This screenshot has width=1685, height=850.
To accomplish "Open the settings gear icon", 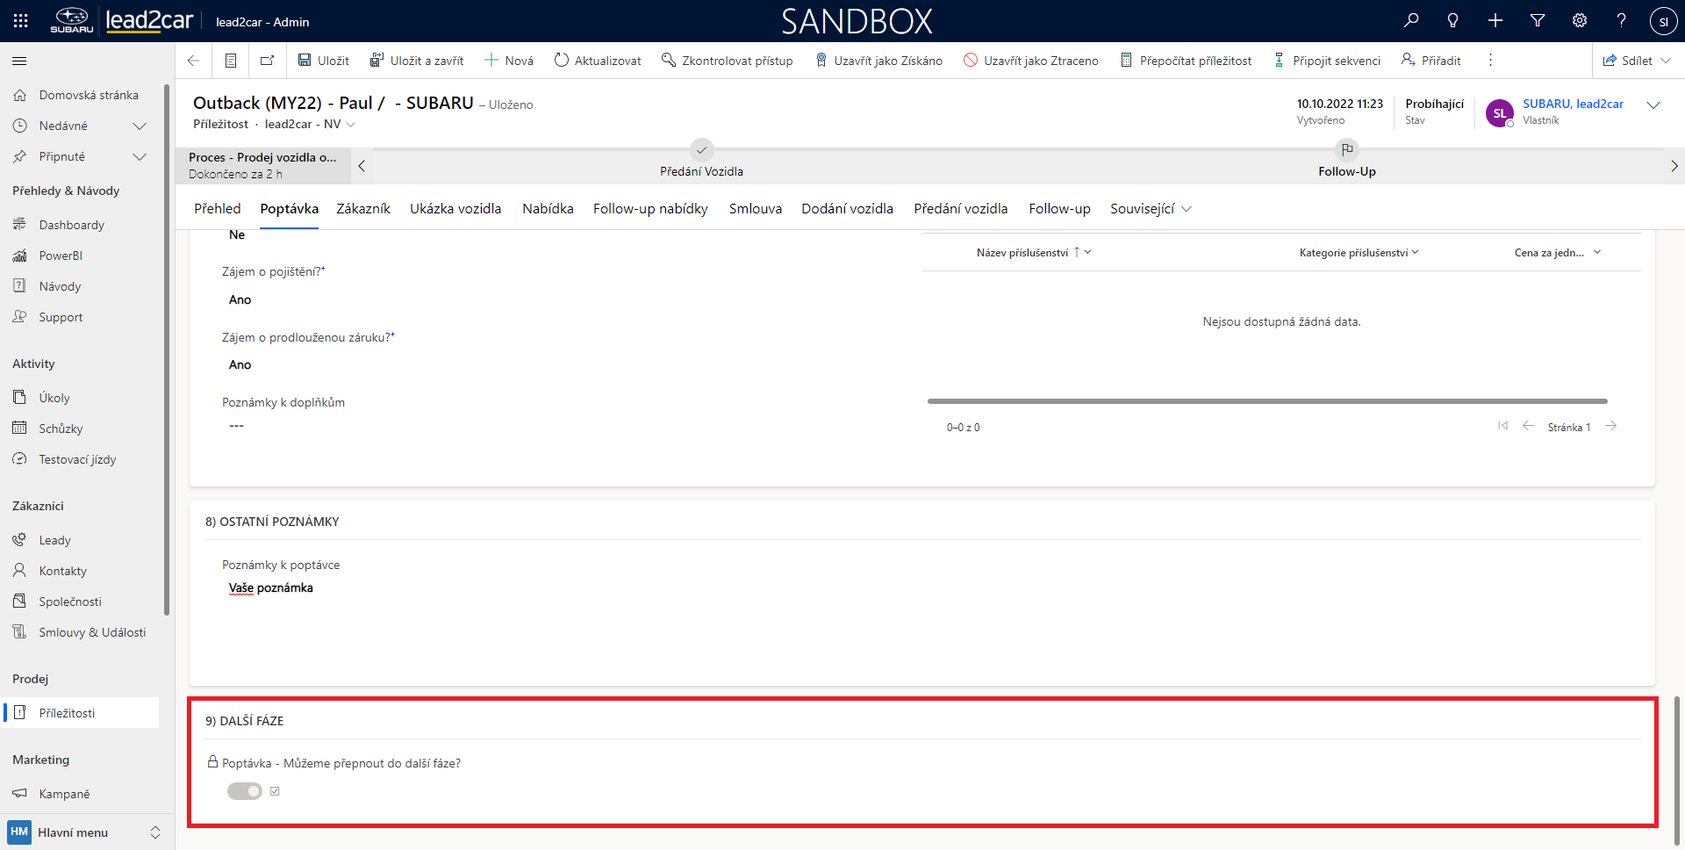I will (x=1580, y=20).
